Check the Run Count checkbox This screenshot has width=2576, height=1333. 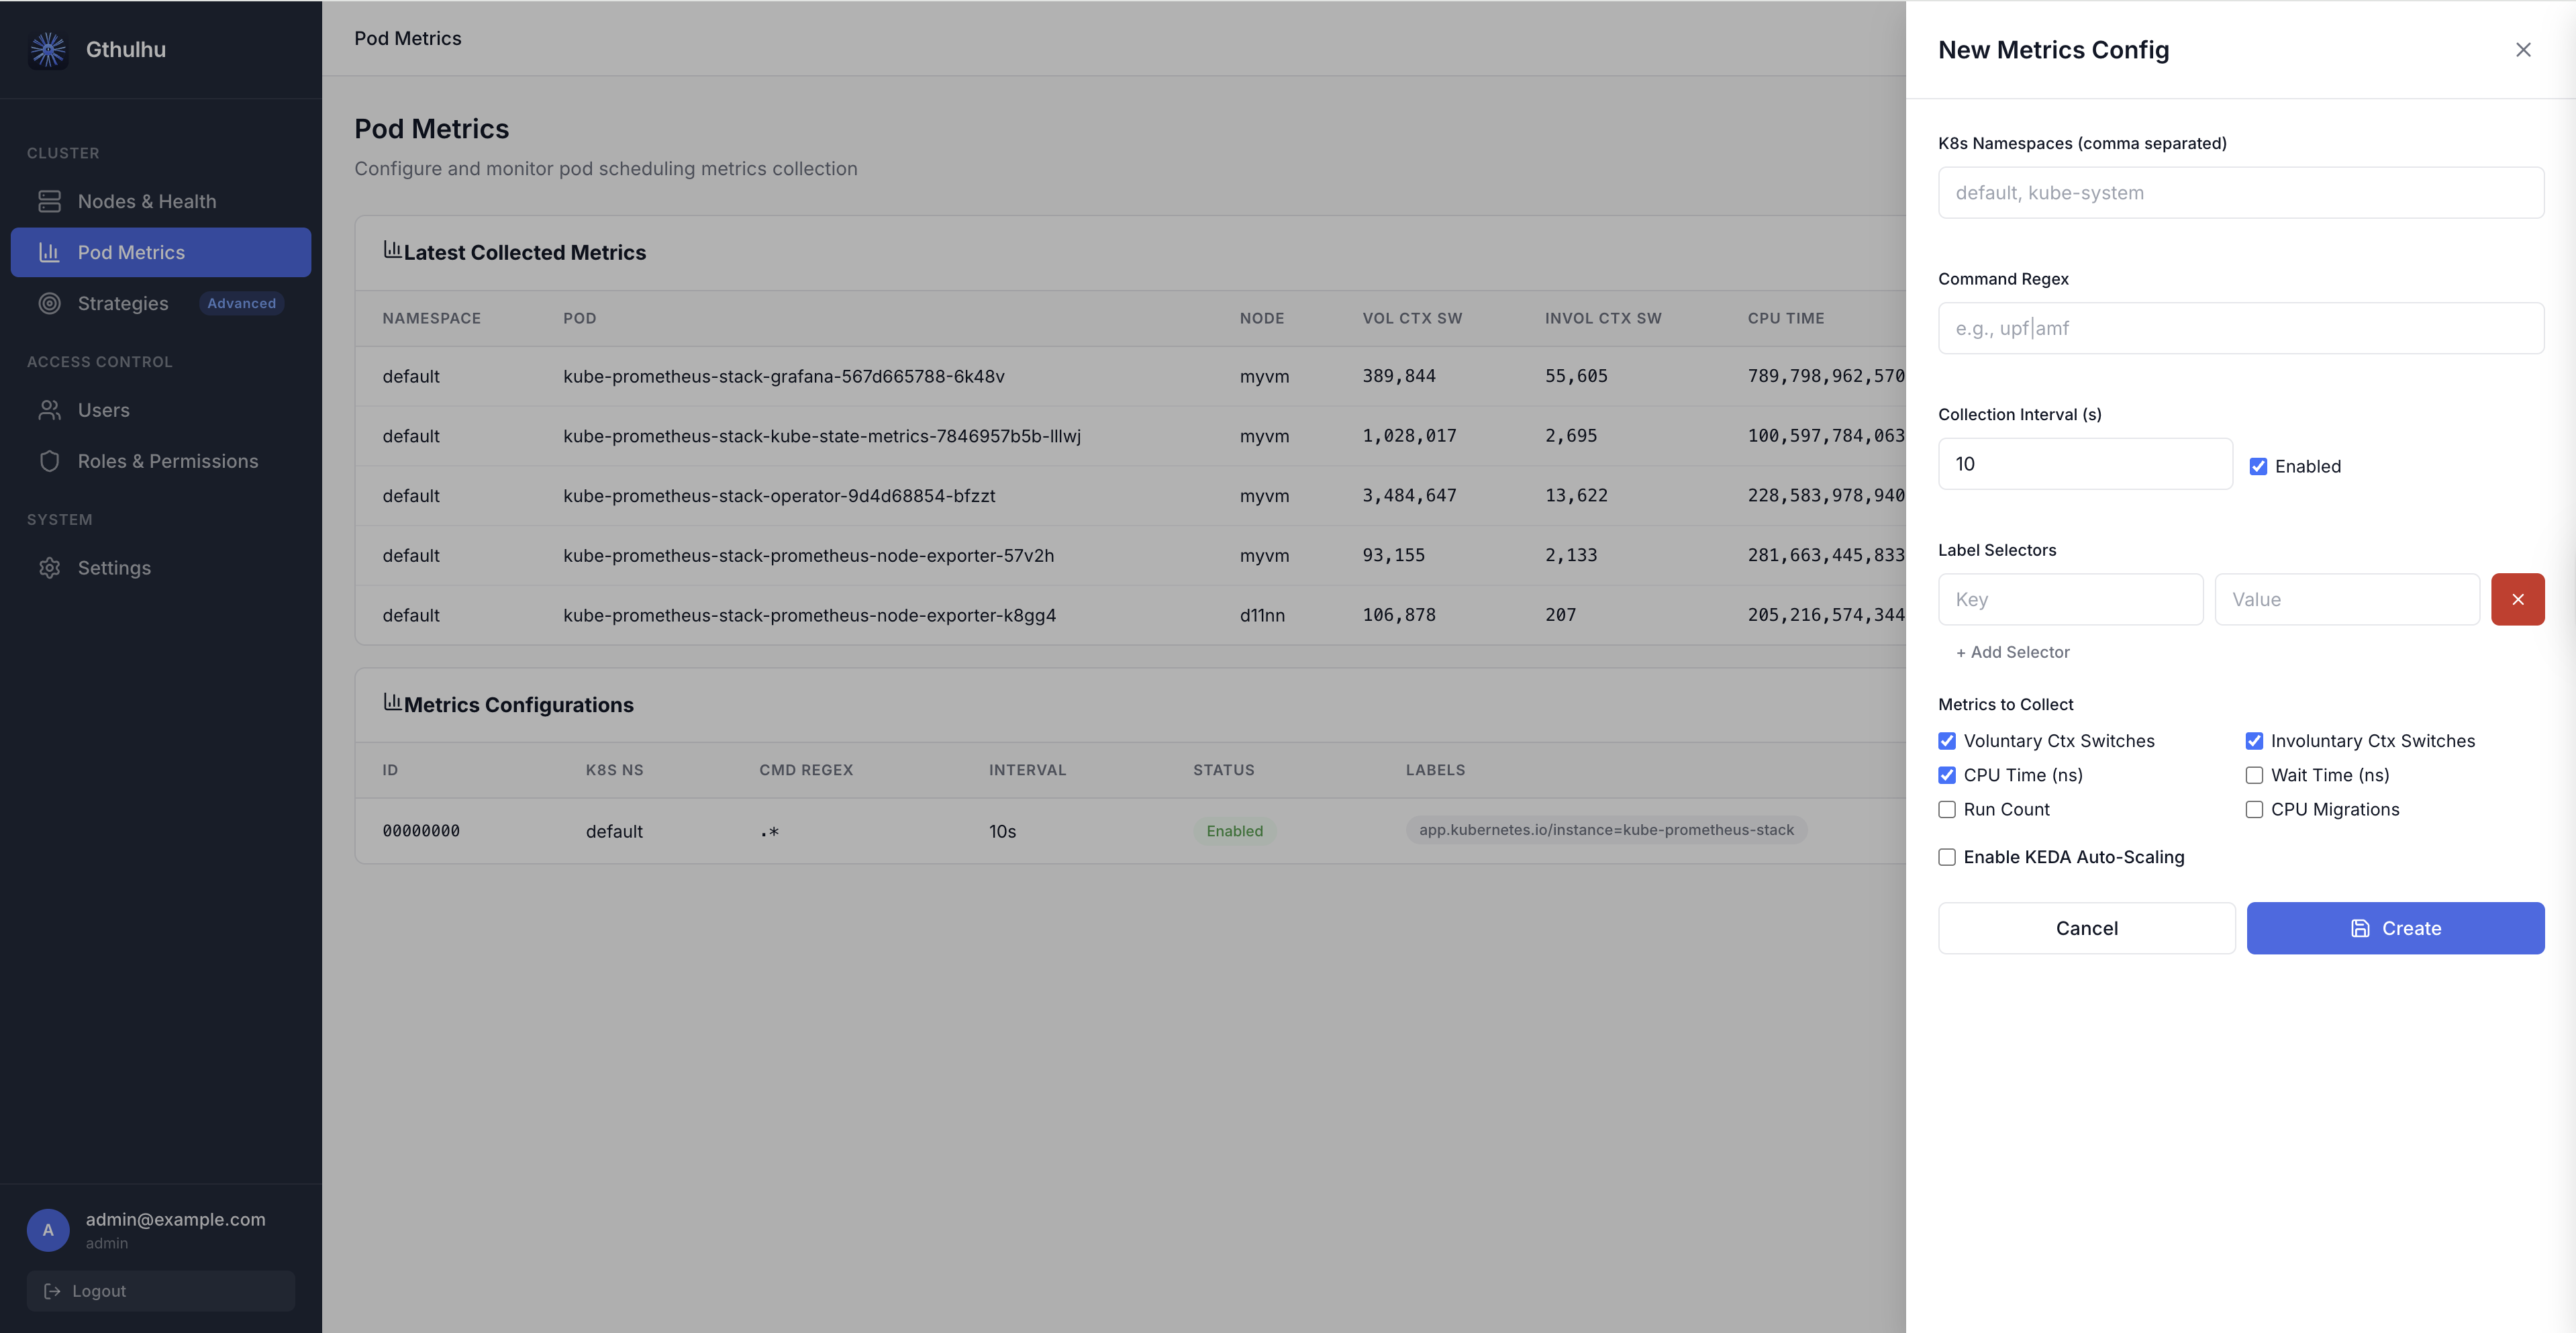(1947, 809)
